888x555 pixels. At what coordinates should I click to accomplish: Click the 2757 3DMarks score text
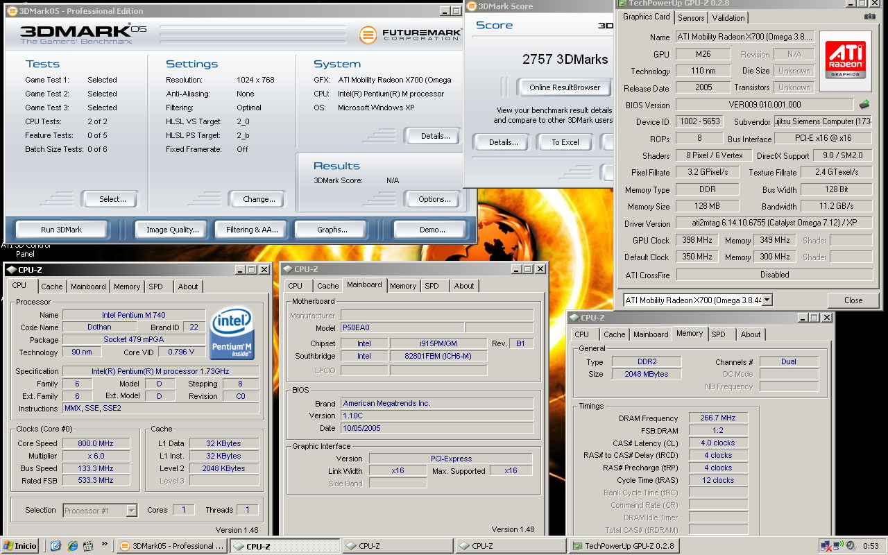click(565, 60)
